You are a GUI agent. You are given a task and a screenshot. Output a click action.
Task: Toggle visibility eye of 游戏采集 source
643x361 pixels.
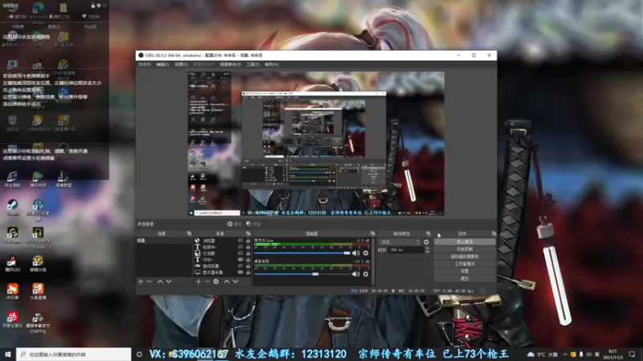pyautogui.click(x=240, y=266)
